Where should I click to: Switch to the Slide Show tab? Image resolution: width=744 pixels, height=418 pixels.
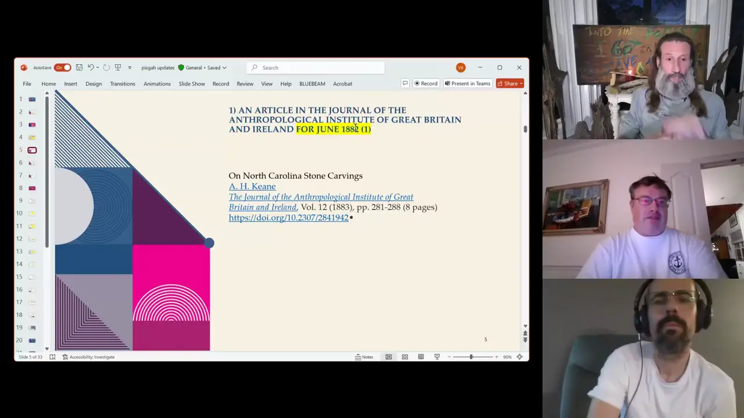click(192, 84)
